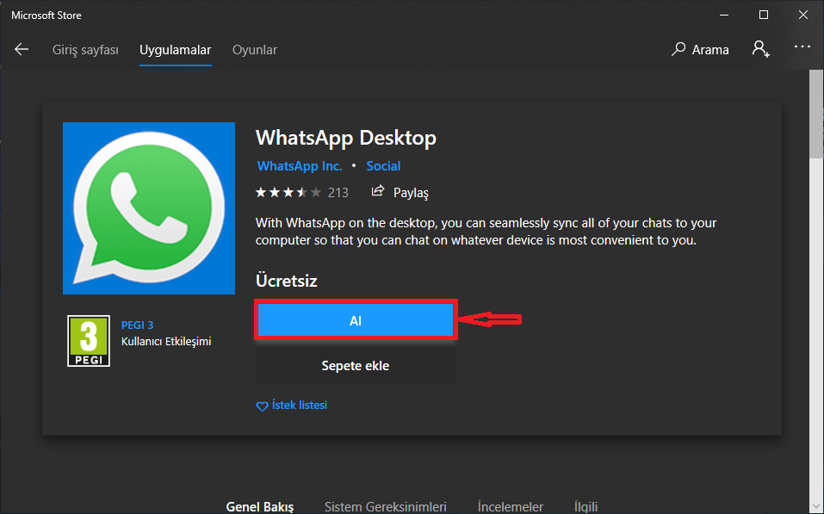Open the PEGI 3 rating link

pos(137,325)
